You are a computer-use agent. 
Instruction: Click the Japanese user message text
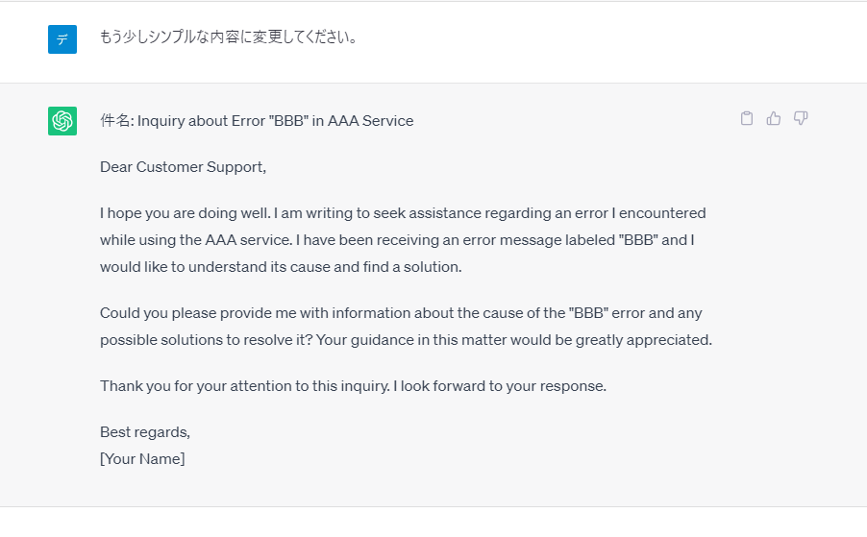[x=229, y=37]
